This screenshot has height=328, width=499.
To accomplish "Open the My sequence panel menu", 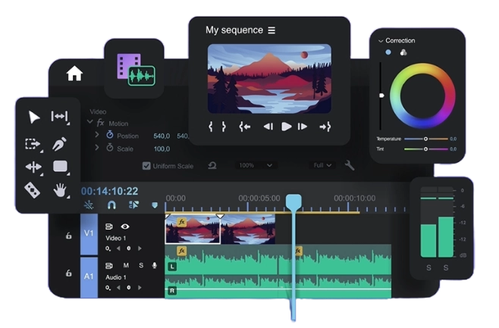I will [x=271, y=30].
